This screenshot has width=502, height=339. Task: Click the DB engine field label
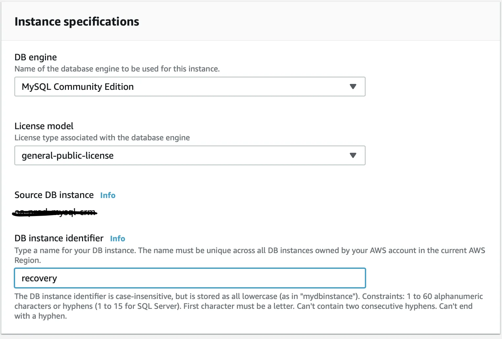[x=35, y=57]
